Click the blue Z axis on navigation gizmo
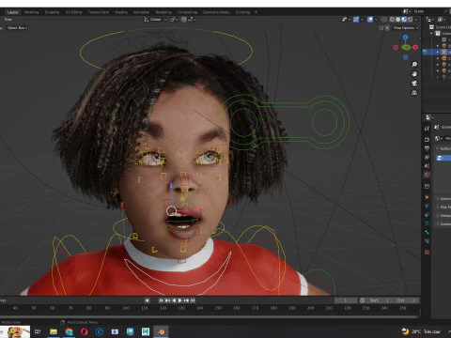The width and height of the screenshot is (451, 338). pos(406,38)
